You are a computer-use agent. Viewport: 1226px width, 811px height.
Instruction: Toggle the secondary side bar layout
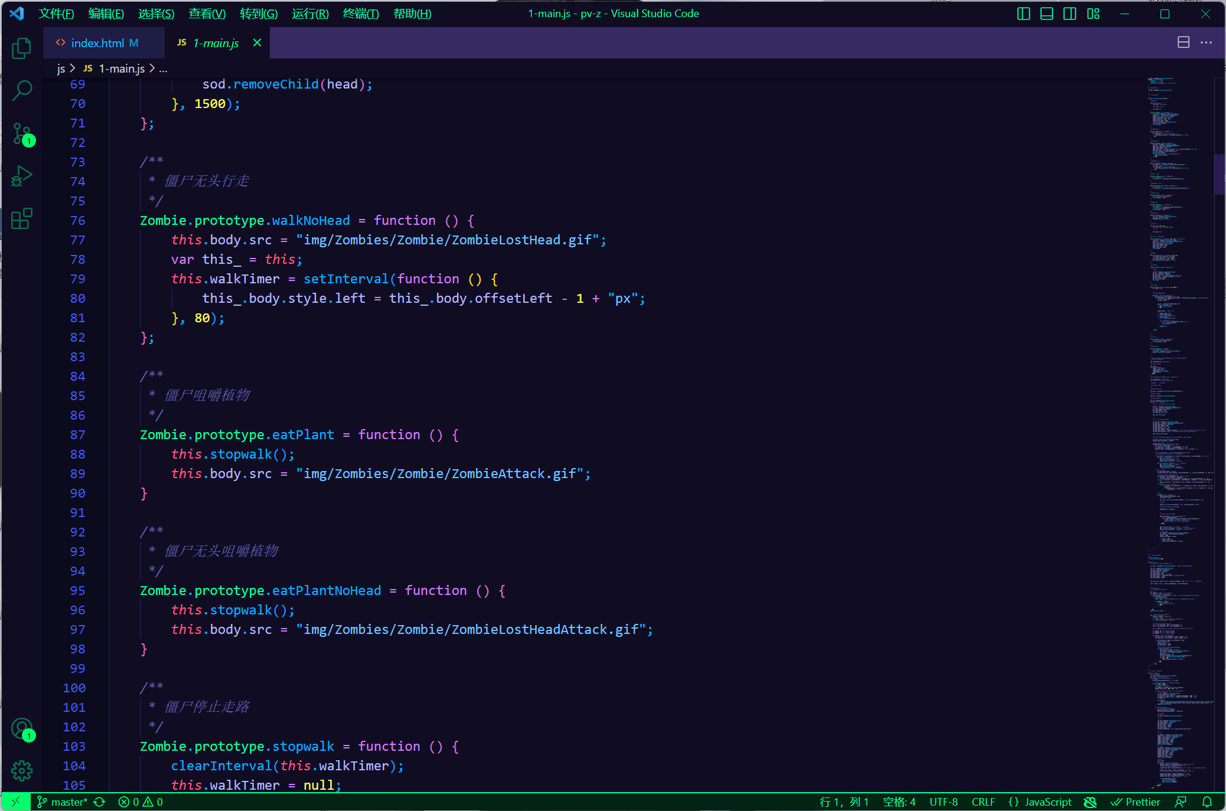tap(1070, 14)
